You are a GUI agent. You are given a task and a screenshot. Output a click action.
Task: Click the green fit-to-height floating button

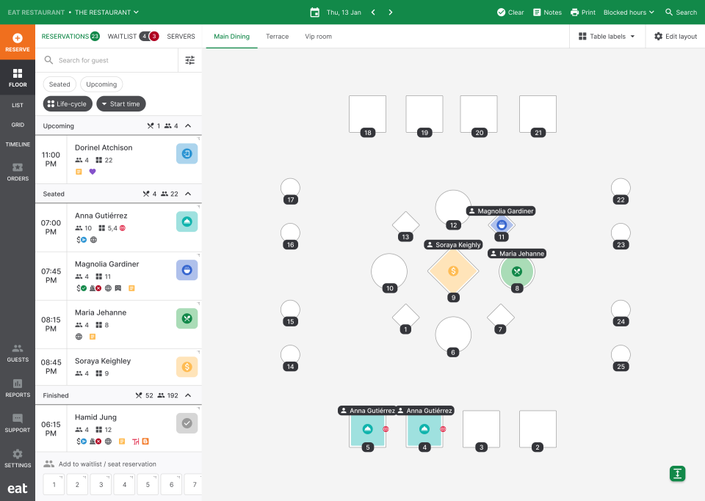click(x=677, y=473)
